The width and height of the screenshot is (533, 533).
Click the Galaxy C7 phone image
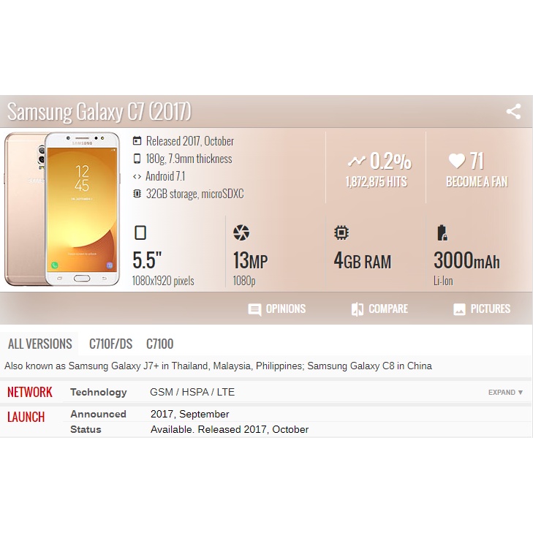click(x=62, y=209)
